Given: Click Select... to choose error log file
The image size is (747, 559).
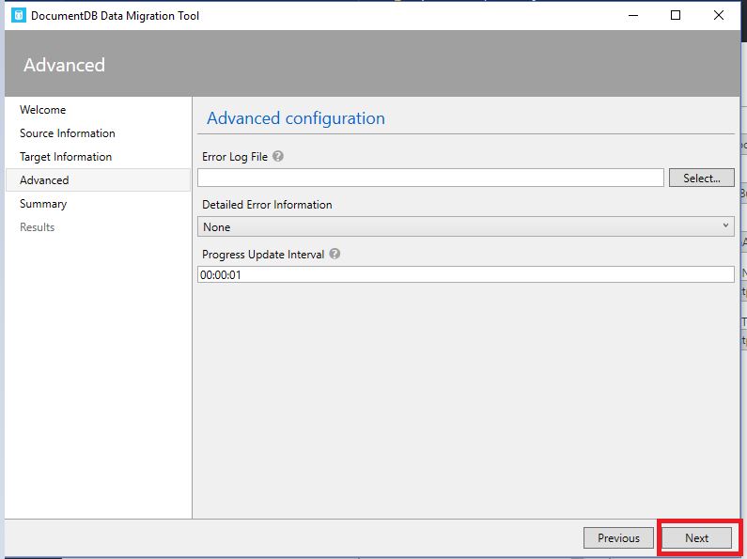Looking at the screenshot, I should click(x=701, y=179).
